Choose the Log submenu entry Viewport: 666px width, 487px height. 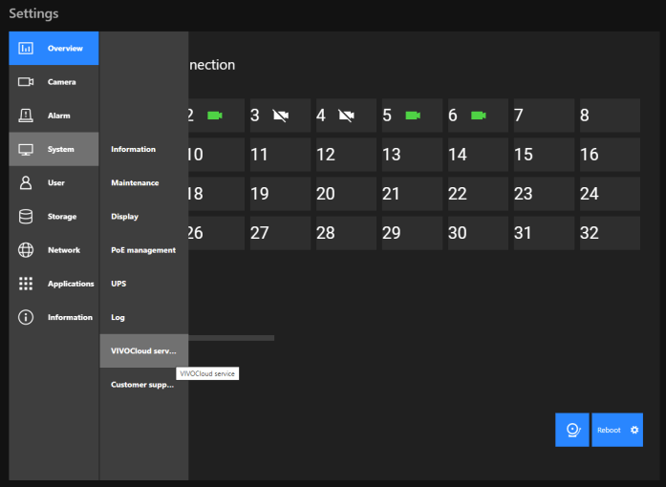click(x=118, y=317)
